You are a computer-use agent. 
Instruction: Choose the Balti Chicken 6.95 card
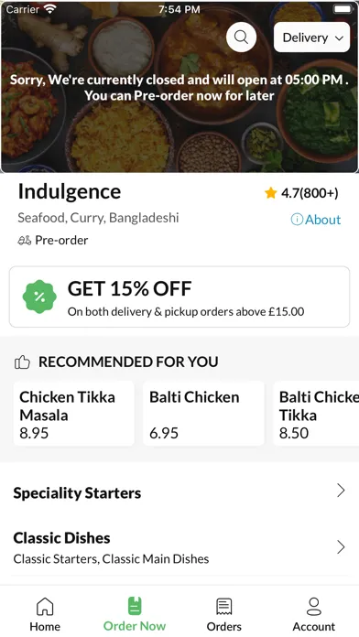pos(203,414)
